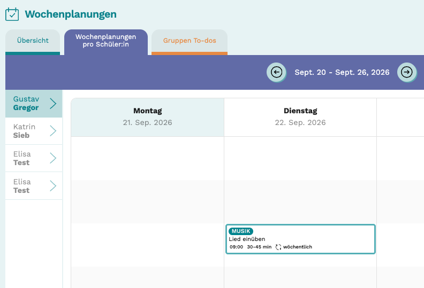Switch to Übersicht tab
This screenshot has width=424, height=288.
point(33,42)
